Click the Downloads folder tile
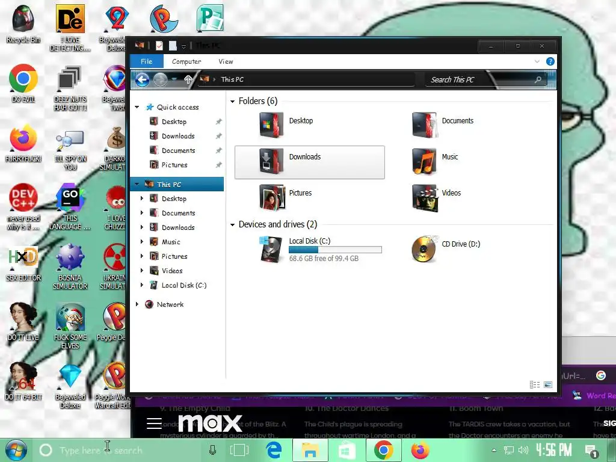Viewport: 616px width, 462px height. click(310, 162)
